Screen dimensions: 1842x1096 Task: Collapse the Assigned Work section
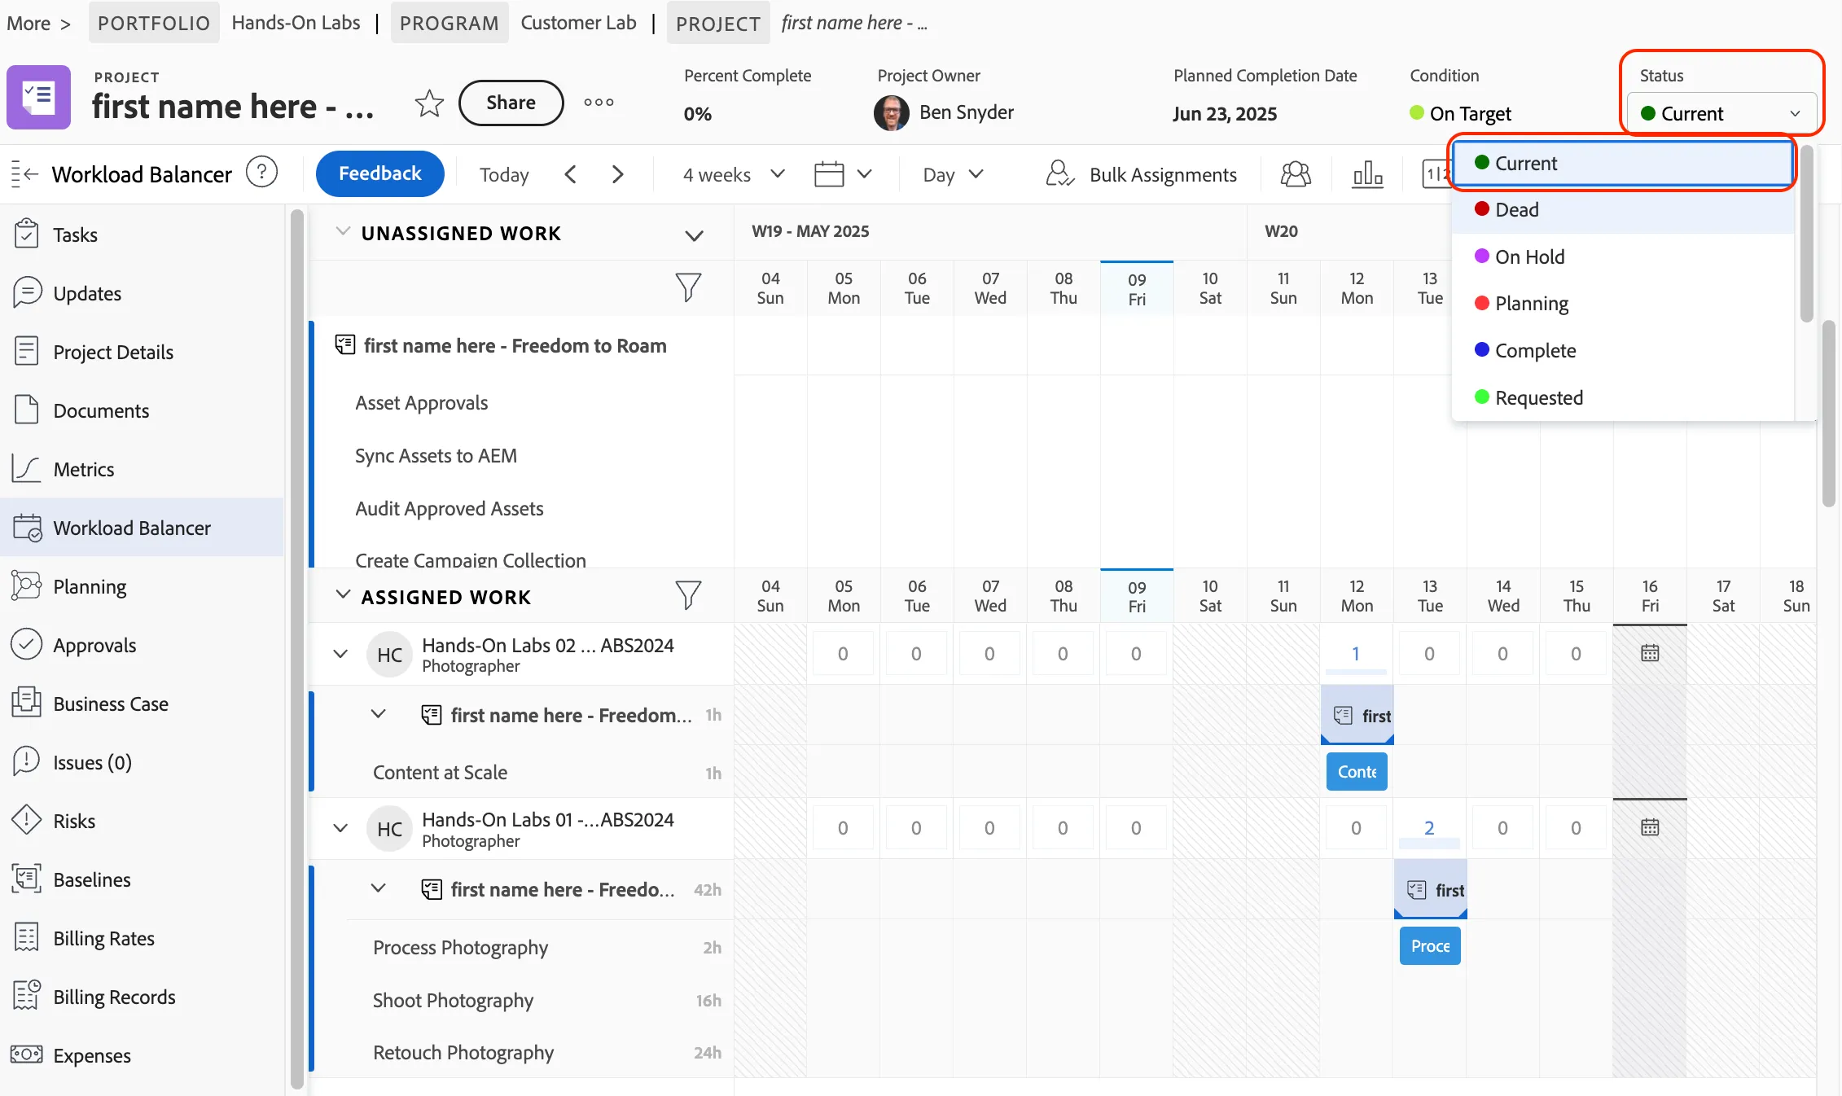coord(344,595)
